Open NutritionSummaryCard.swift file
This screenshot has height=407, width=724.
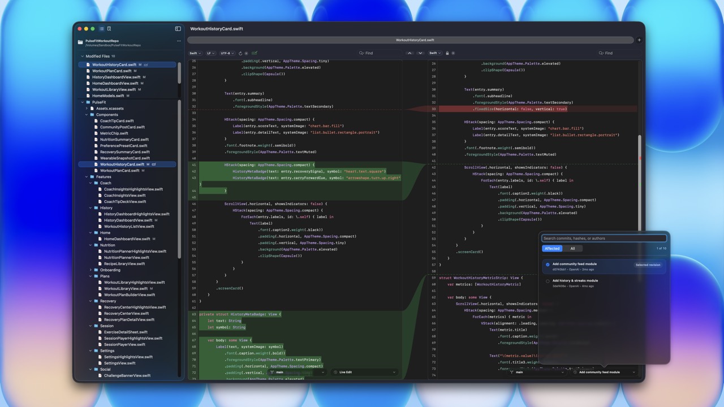[x=124, y=140]
